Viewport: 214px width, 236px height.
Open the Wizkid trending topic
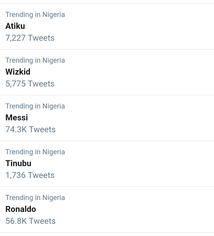pyautogui.click(x=107, y=72)
